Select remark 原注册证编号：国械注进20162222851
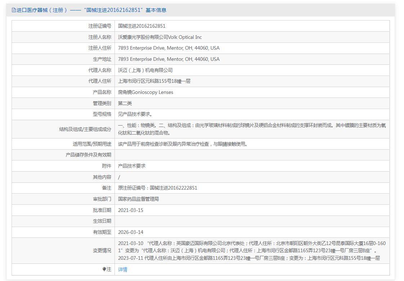The height and width of the screenshot is (281, 404). (x=158, y=188)
